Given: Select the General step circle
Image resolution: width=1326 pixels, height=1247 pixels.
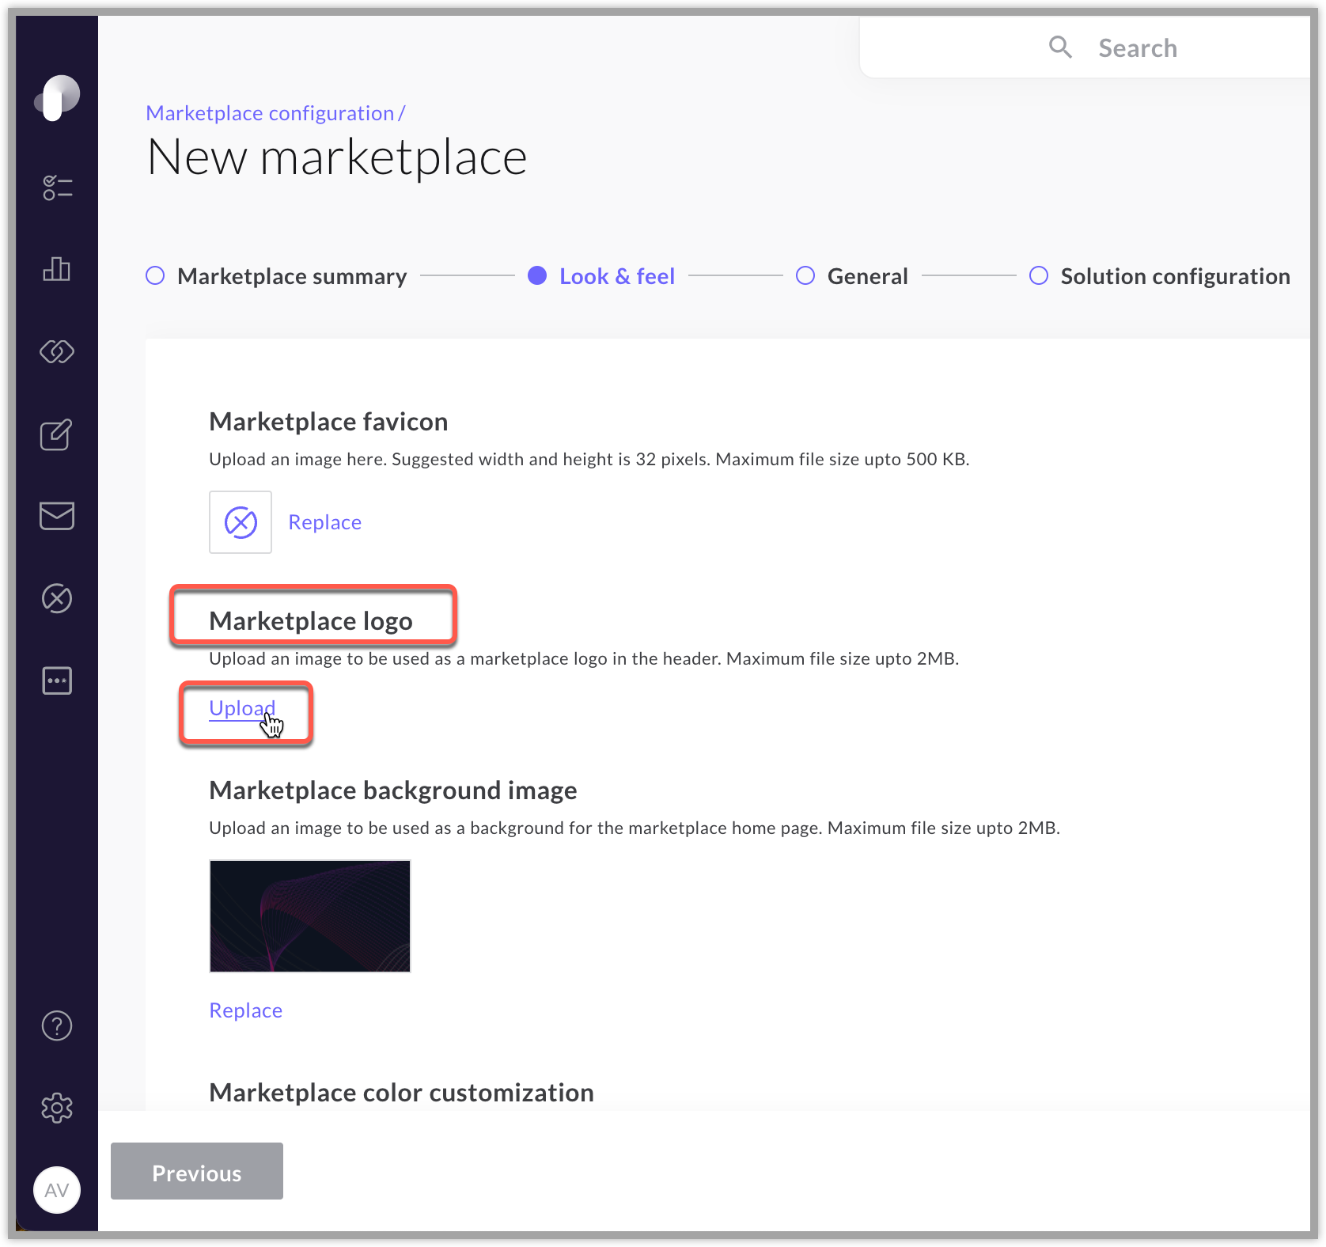Looking at the screenshot, I should click(805, 275).
